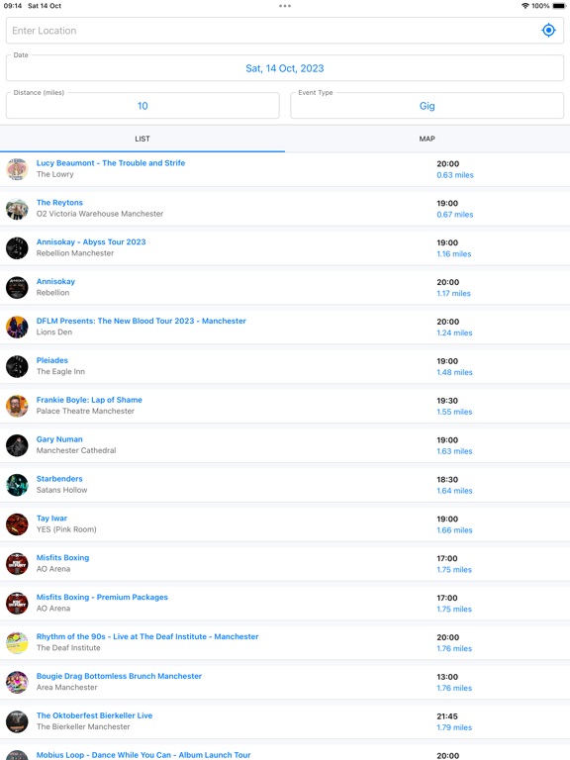Tap the Oktoberfest Bierkeller Live thumbnail
The image size is (570, 760).
pos(17,721)
